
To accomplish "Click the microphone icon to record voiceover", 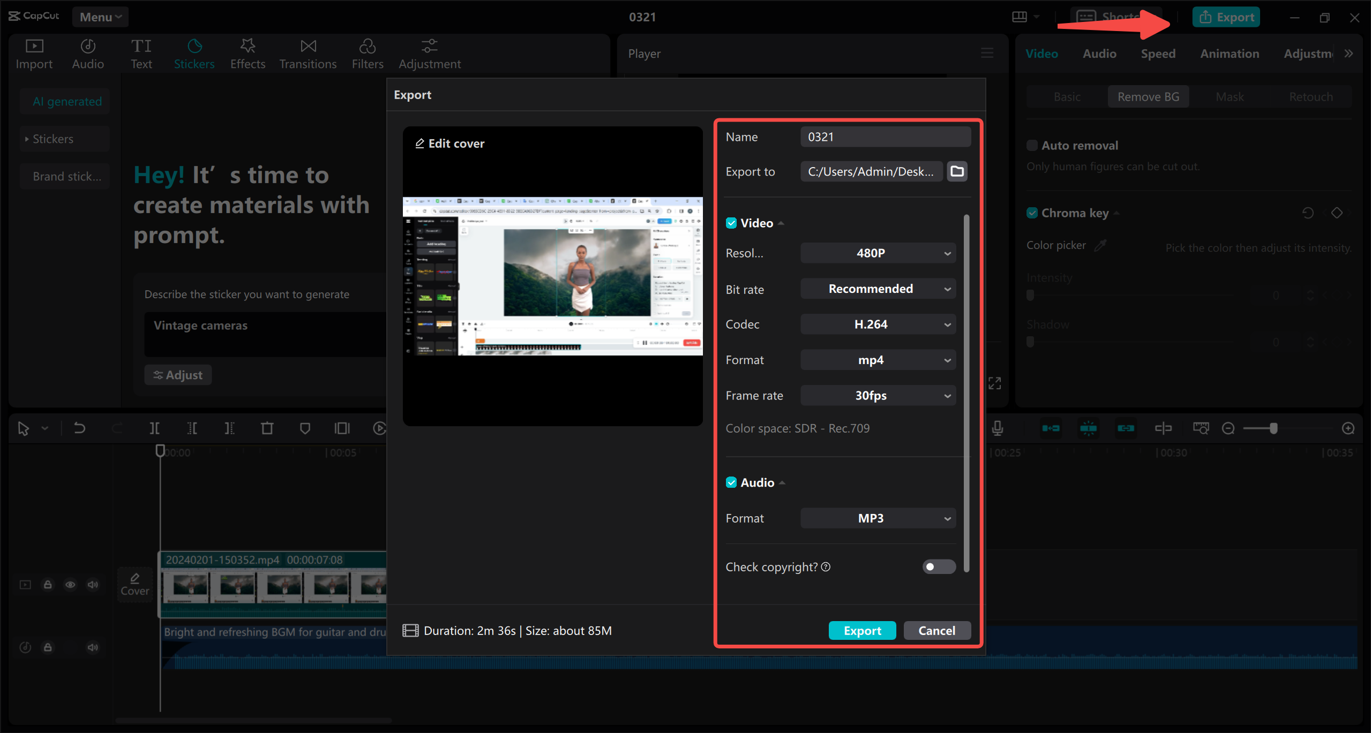I will (x=997, y=428).
